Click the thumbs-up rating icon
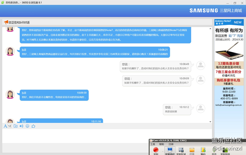246x155 pixels. click(33, 126)
